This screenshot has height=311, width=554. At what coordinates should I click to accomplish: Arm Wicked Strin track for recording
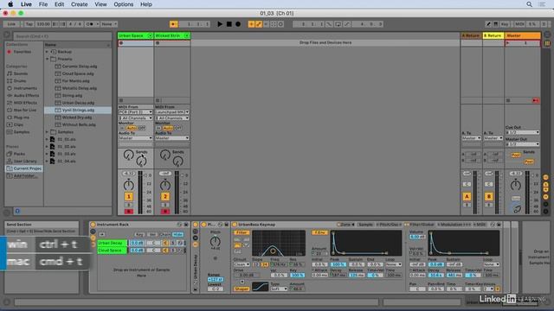tap(165, 211)
